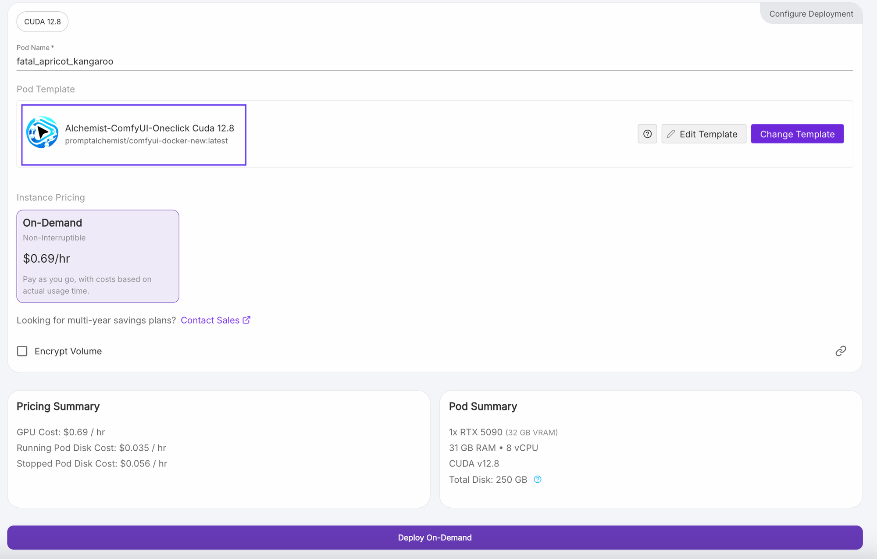Click the Pricing Summary heading

58,406
